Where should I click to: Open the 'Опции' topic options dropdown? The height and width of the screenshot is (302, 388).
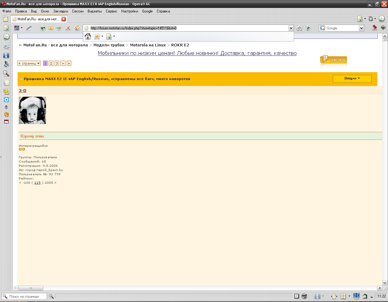(352, 79)
